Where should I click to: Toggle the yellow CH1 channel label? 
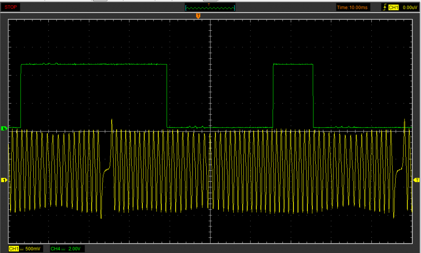click(13, 249)
